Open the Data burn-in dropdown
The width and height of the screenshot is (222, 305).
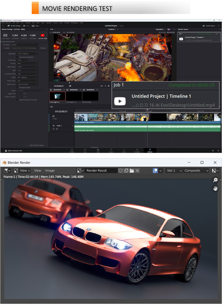[27, 84]
